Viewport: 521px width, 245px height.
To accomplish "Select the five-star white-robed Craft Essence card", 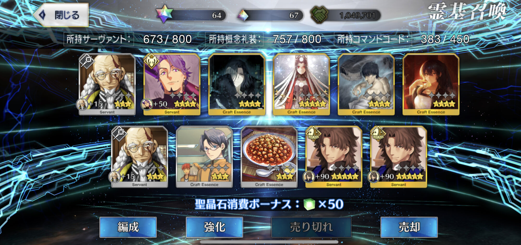I will tap(301, 85).
